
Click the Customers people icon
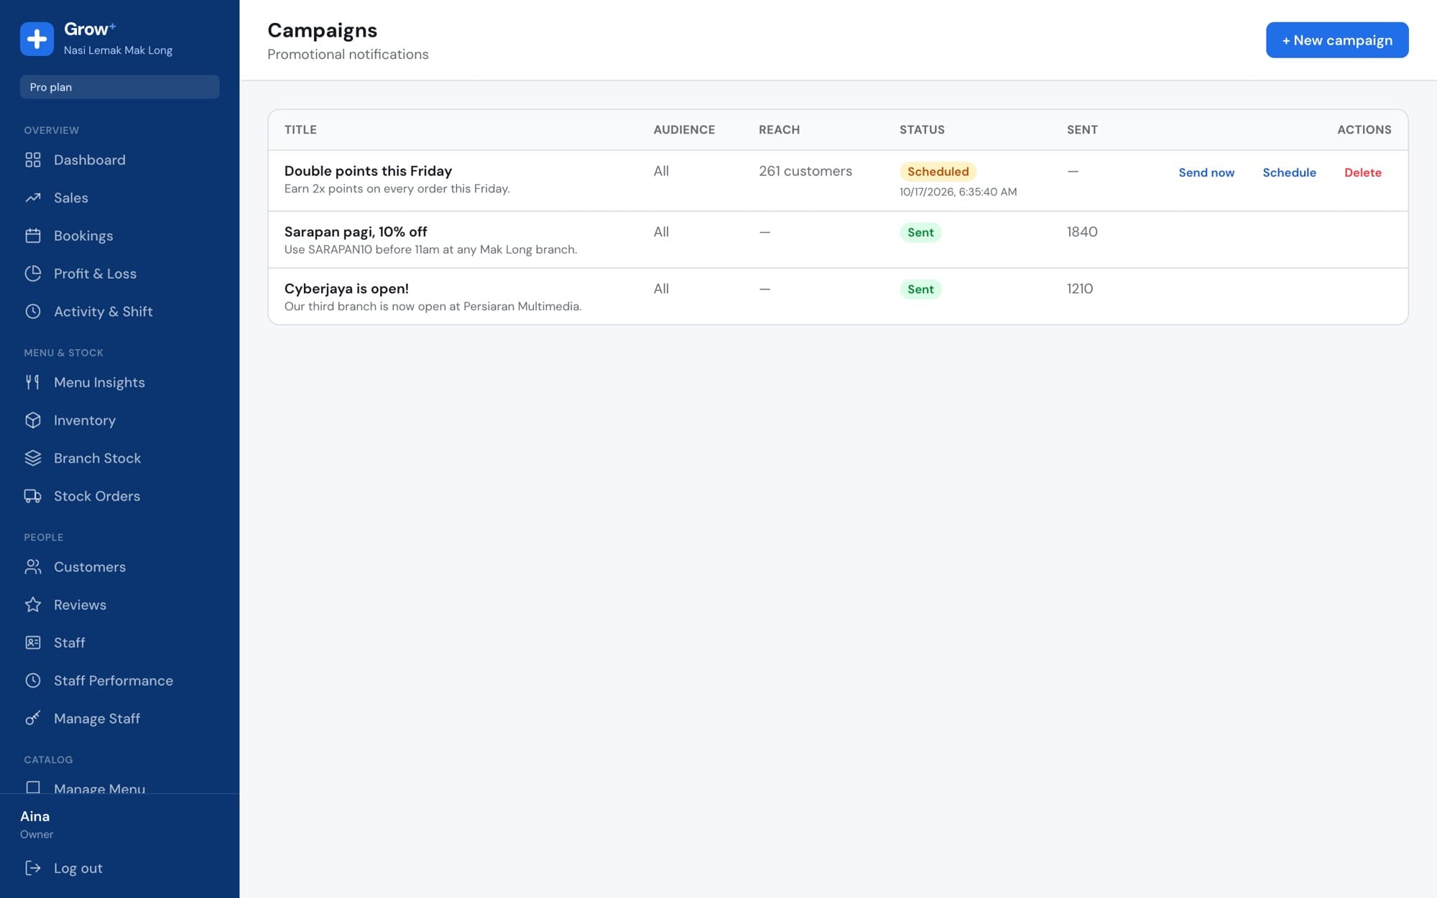point(33,567)
